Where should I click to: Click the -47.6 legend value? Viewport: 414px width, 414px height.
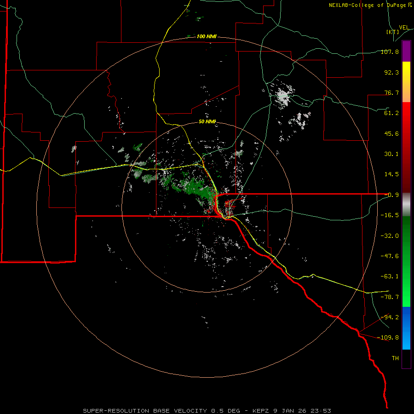click(390, 256)
